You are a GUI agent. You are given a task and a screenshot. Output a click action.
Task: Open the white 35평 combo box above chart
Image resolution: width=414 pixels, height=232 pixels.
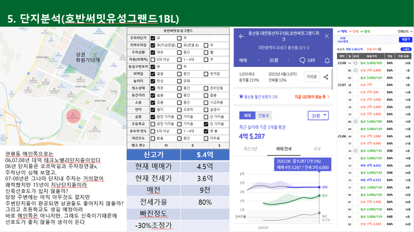click(x=318, y=115)
